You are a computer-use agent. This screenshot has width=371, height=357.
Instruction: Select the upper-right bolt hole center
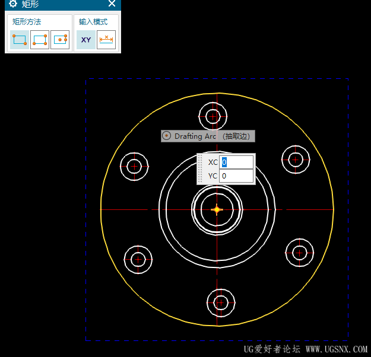click(x=295, y=159)
